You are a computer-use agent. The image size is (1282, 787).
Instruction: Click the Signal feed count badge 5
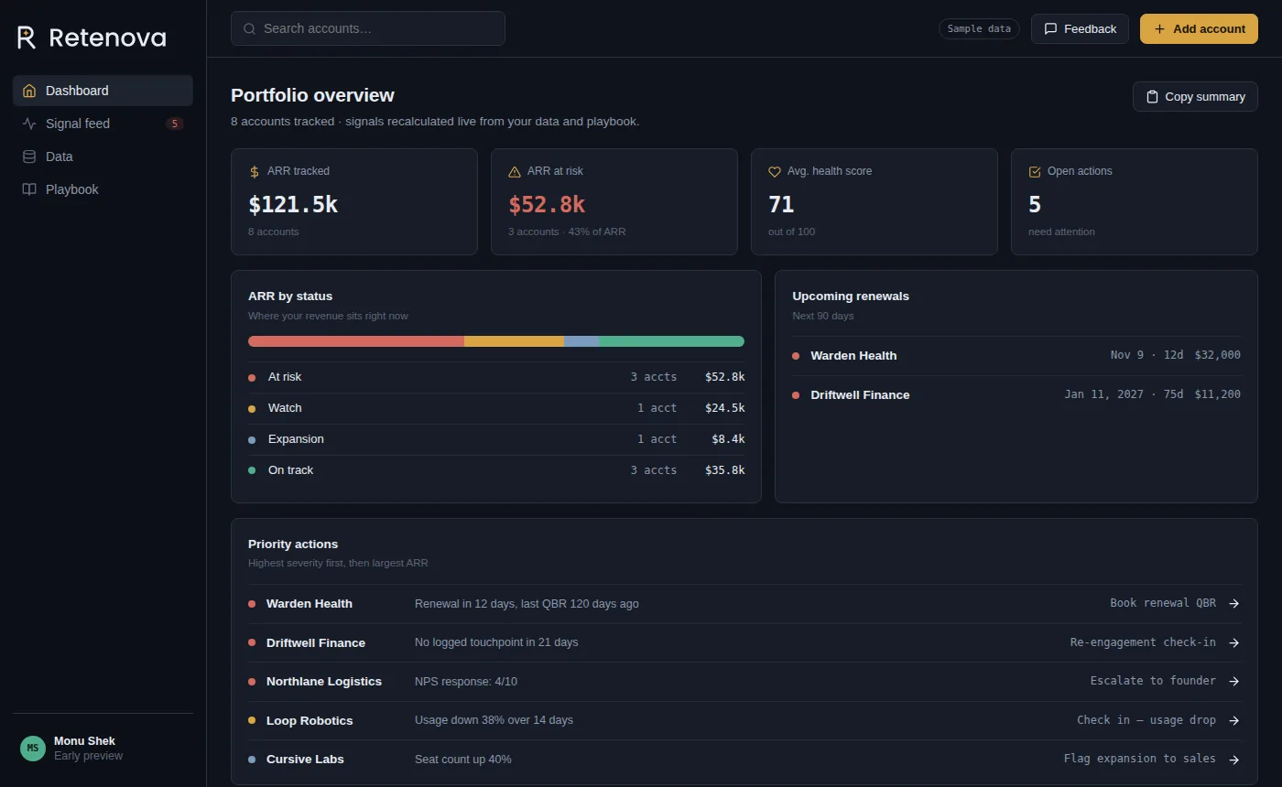pyautogui.click(x=175, y=124)
